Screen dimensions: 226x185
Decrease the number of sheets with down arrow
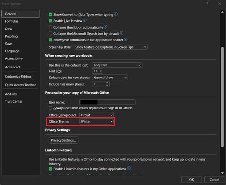[x=107, y=85]
